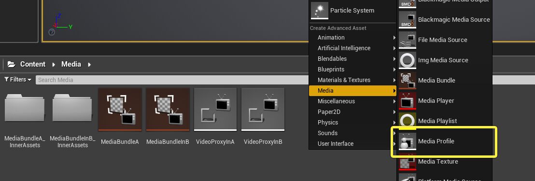Select Blackmagic Media Source entry
This screenshot has width=535, height=181.
pos(445,19)
